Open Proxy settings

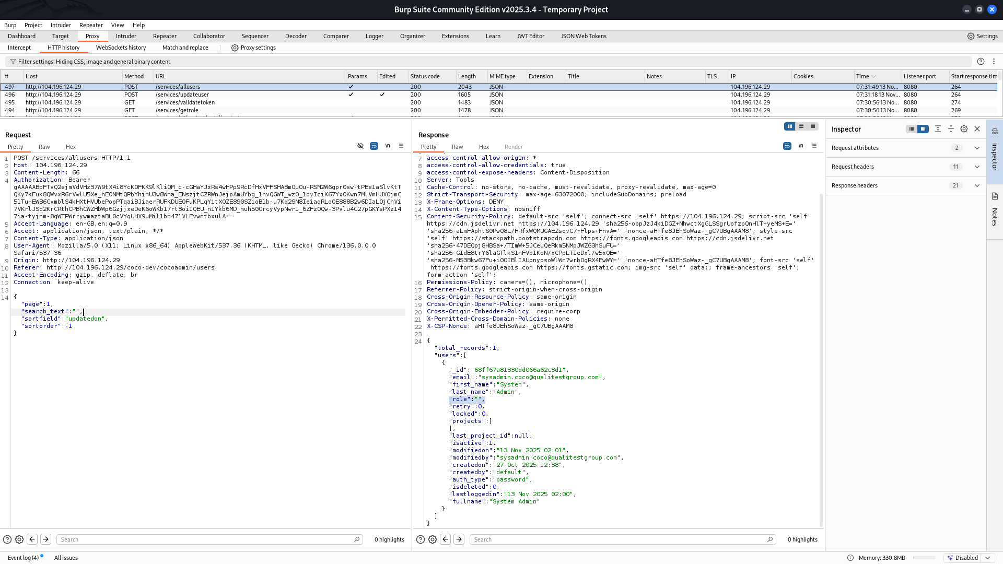[x=253, y=48]
